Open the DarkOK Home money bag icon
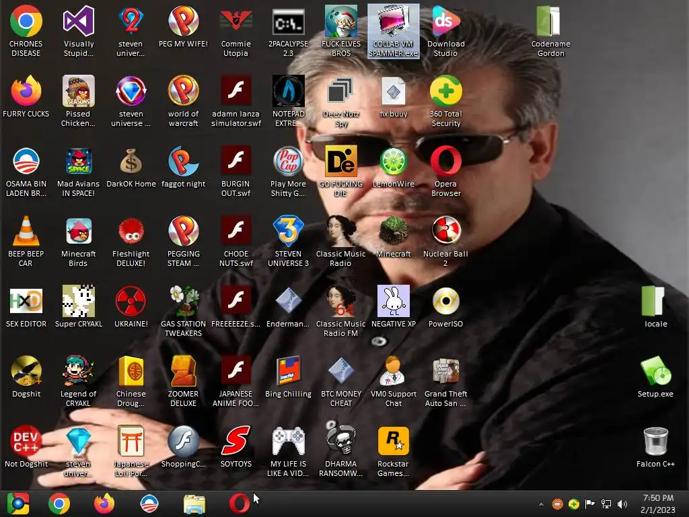The height and width of the screenshot is (517, 689). pos(131,161)
